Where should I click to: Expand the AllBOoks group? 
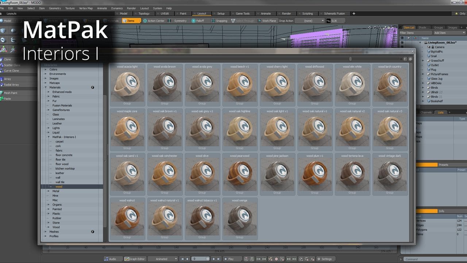pos(423,83)
